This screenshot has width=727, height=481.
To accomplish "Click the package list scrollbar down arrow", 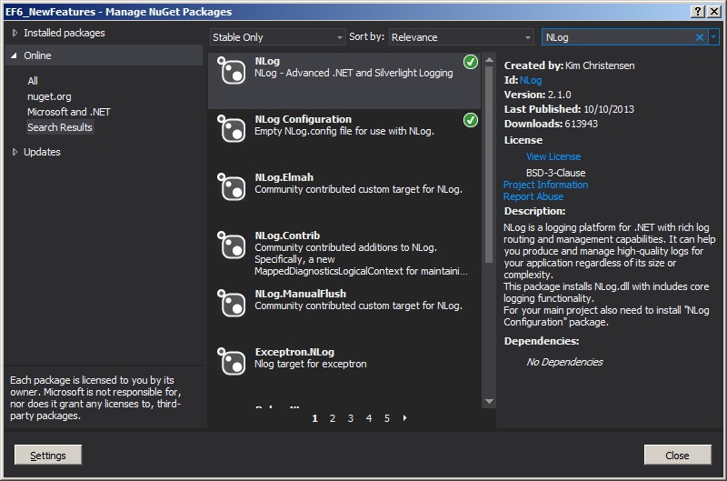I will [489, 401].
